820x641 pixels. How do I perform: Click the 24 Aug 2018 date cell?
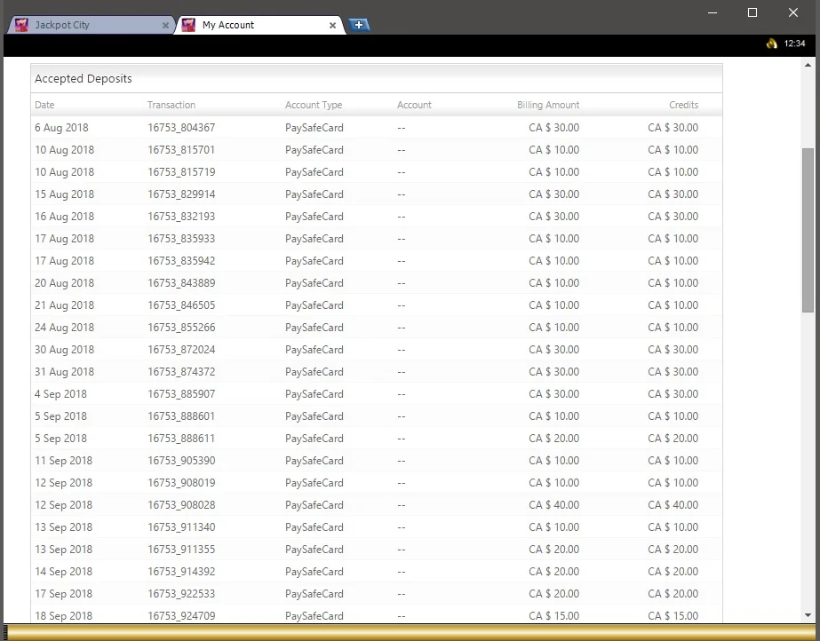(64, 328)
